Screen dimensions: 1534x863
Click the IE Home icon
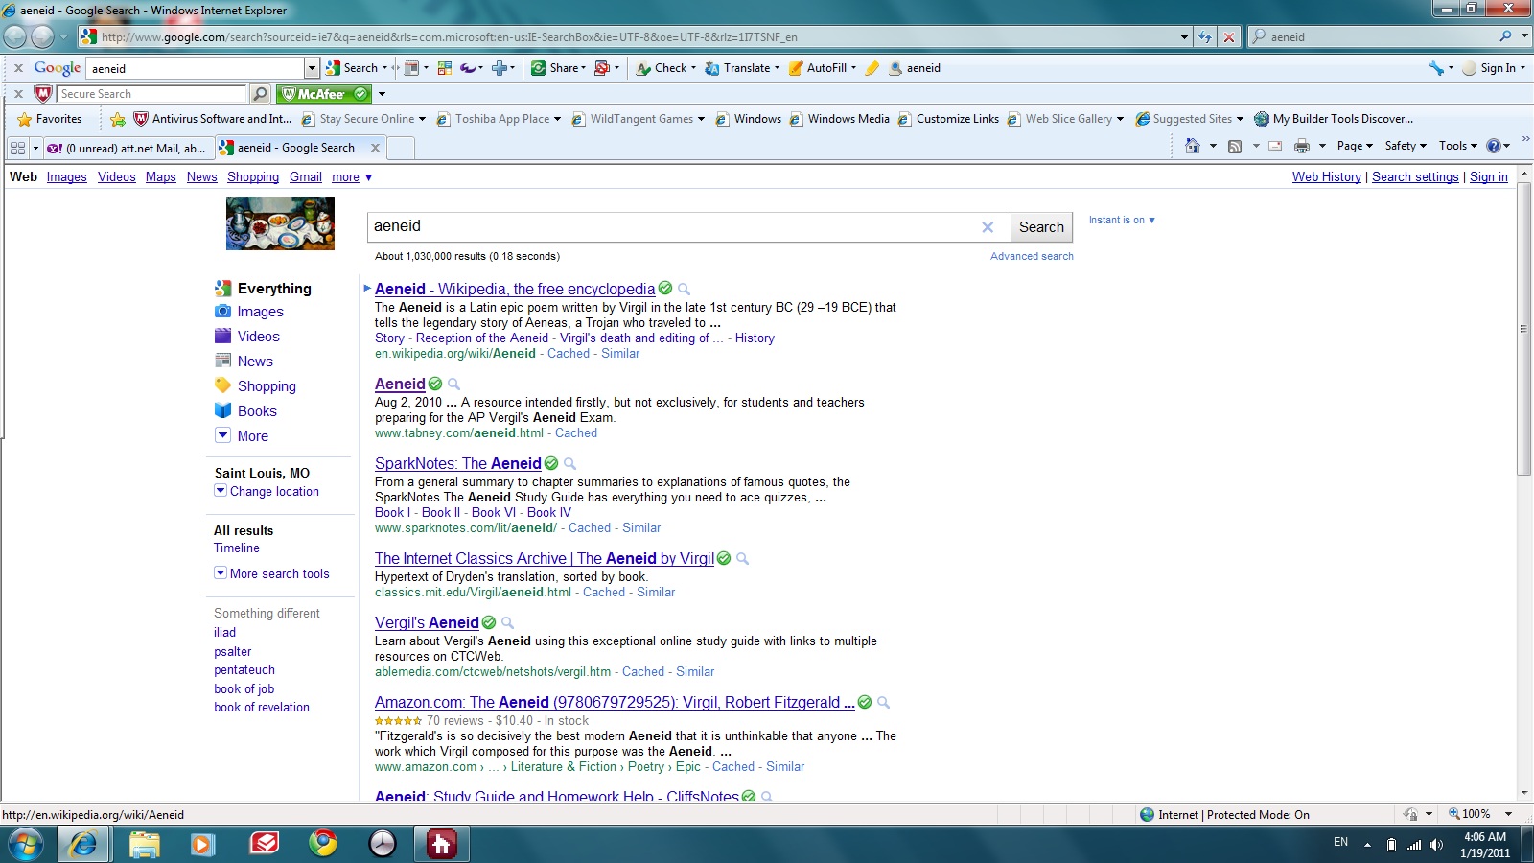[1192, 146]
